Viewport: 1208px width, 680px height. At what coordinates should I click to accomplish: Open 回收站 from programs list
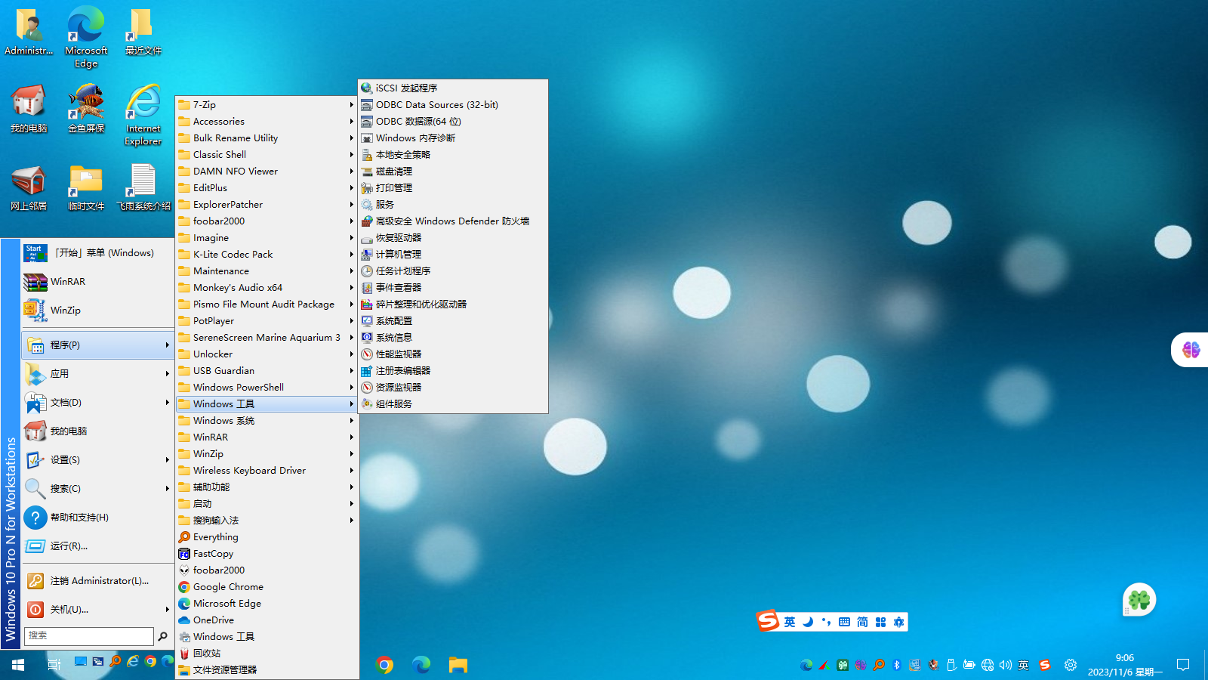click(x=267, y=654)
